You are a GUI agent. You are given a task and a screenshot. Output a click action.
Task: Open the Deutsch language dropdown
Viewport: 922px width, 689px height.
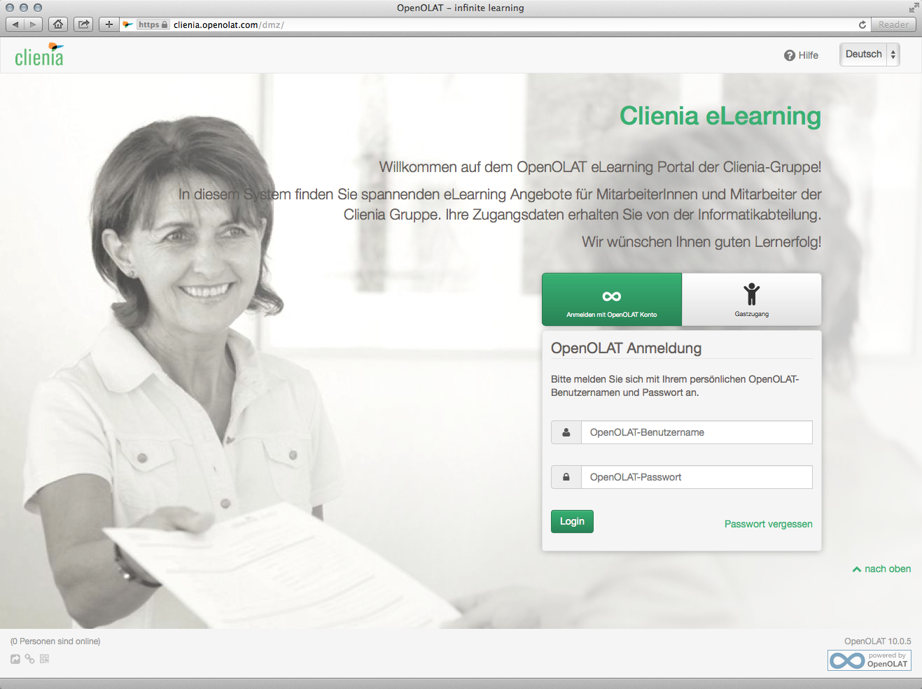click(x=869, y=55)
